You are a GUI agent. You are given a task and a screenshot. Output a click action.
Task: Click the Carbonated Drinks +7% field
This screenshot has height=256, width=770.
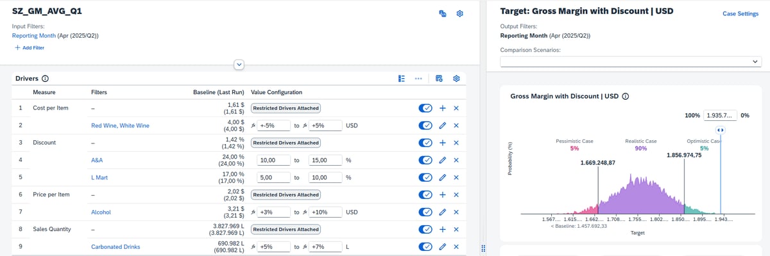click(x=327, y=246)
